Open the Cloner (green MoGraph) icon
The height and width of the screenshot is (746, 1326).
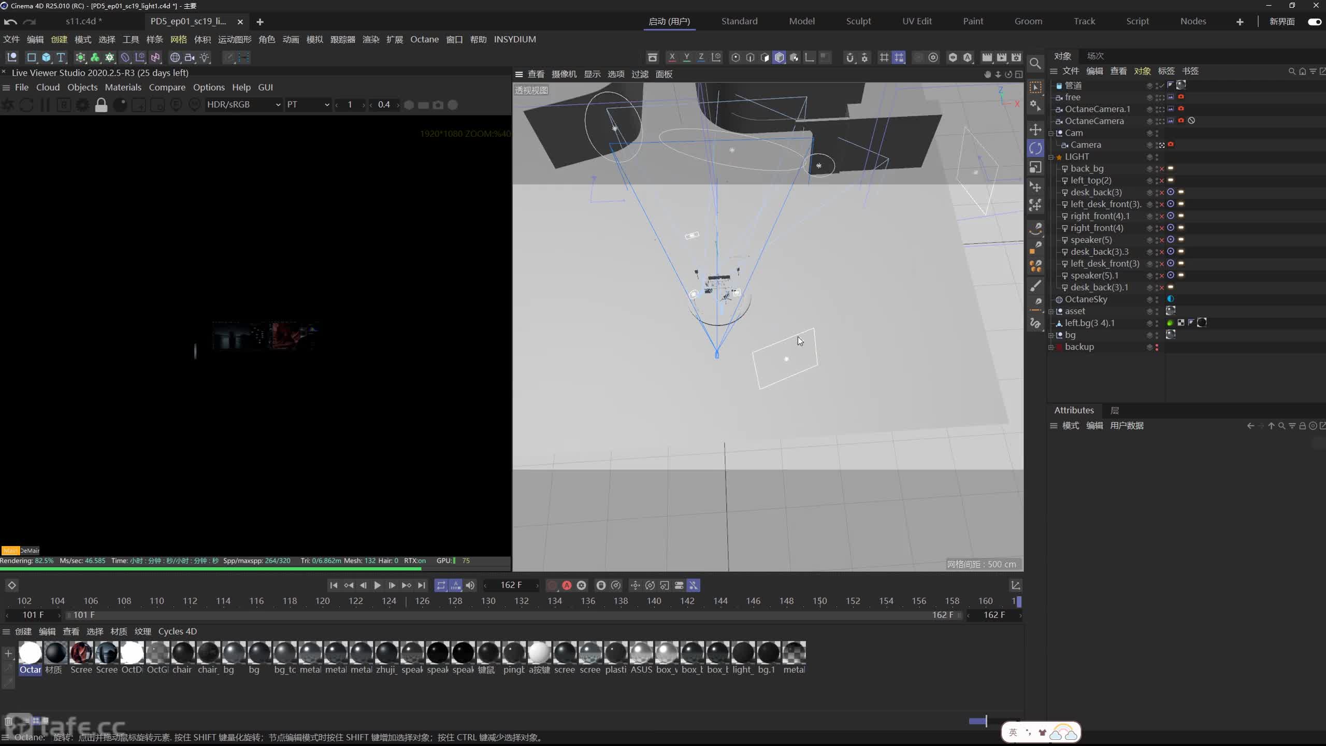[95, 58]
